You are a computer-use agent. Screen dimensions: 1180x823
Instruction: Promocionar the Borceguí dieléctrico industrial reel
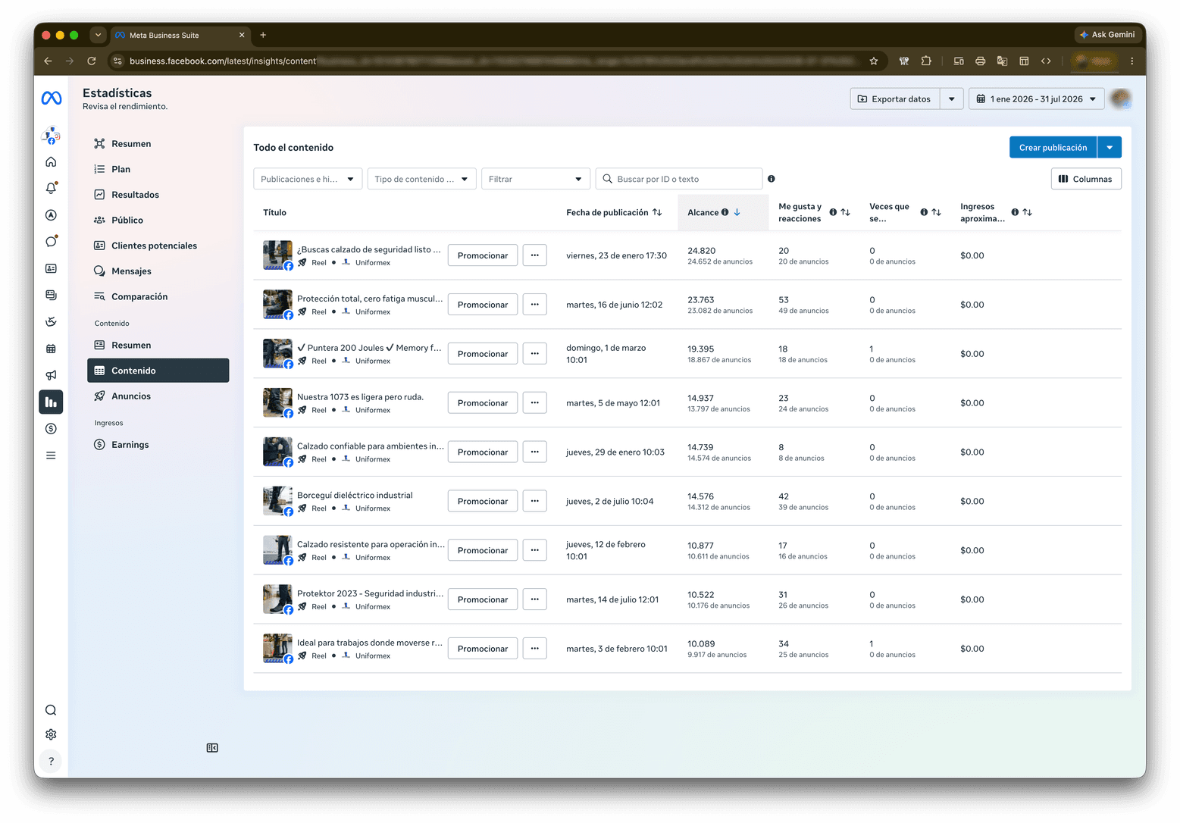click(483, 501)
